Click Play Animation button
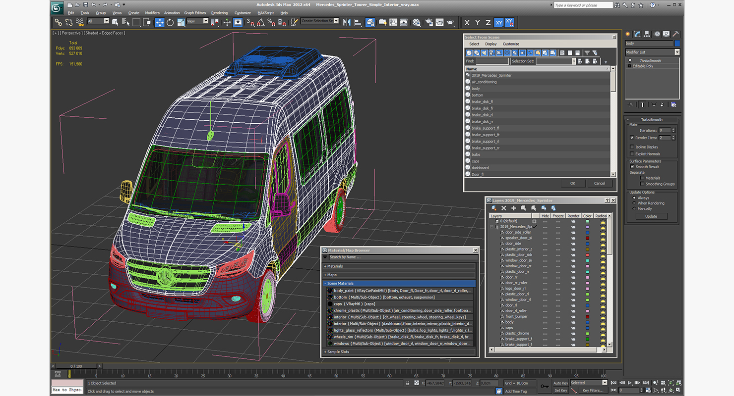This screenshot has height=396, width=734. click(x=630, y=383)
